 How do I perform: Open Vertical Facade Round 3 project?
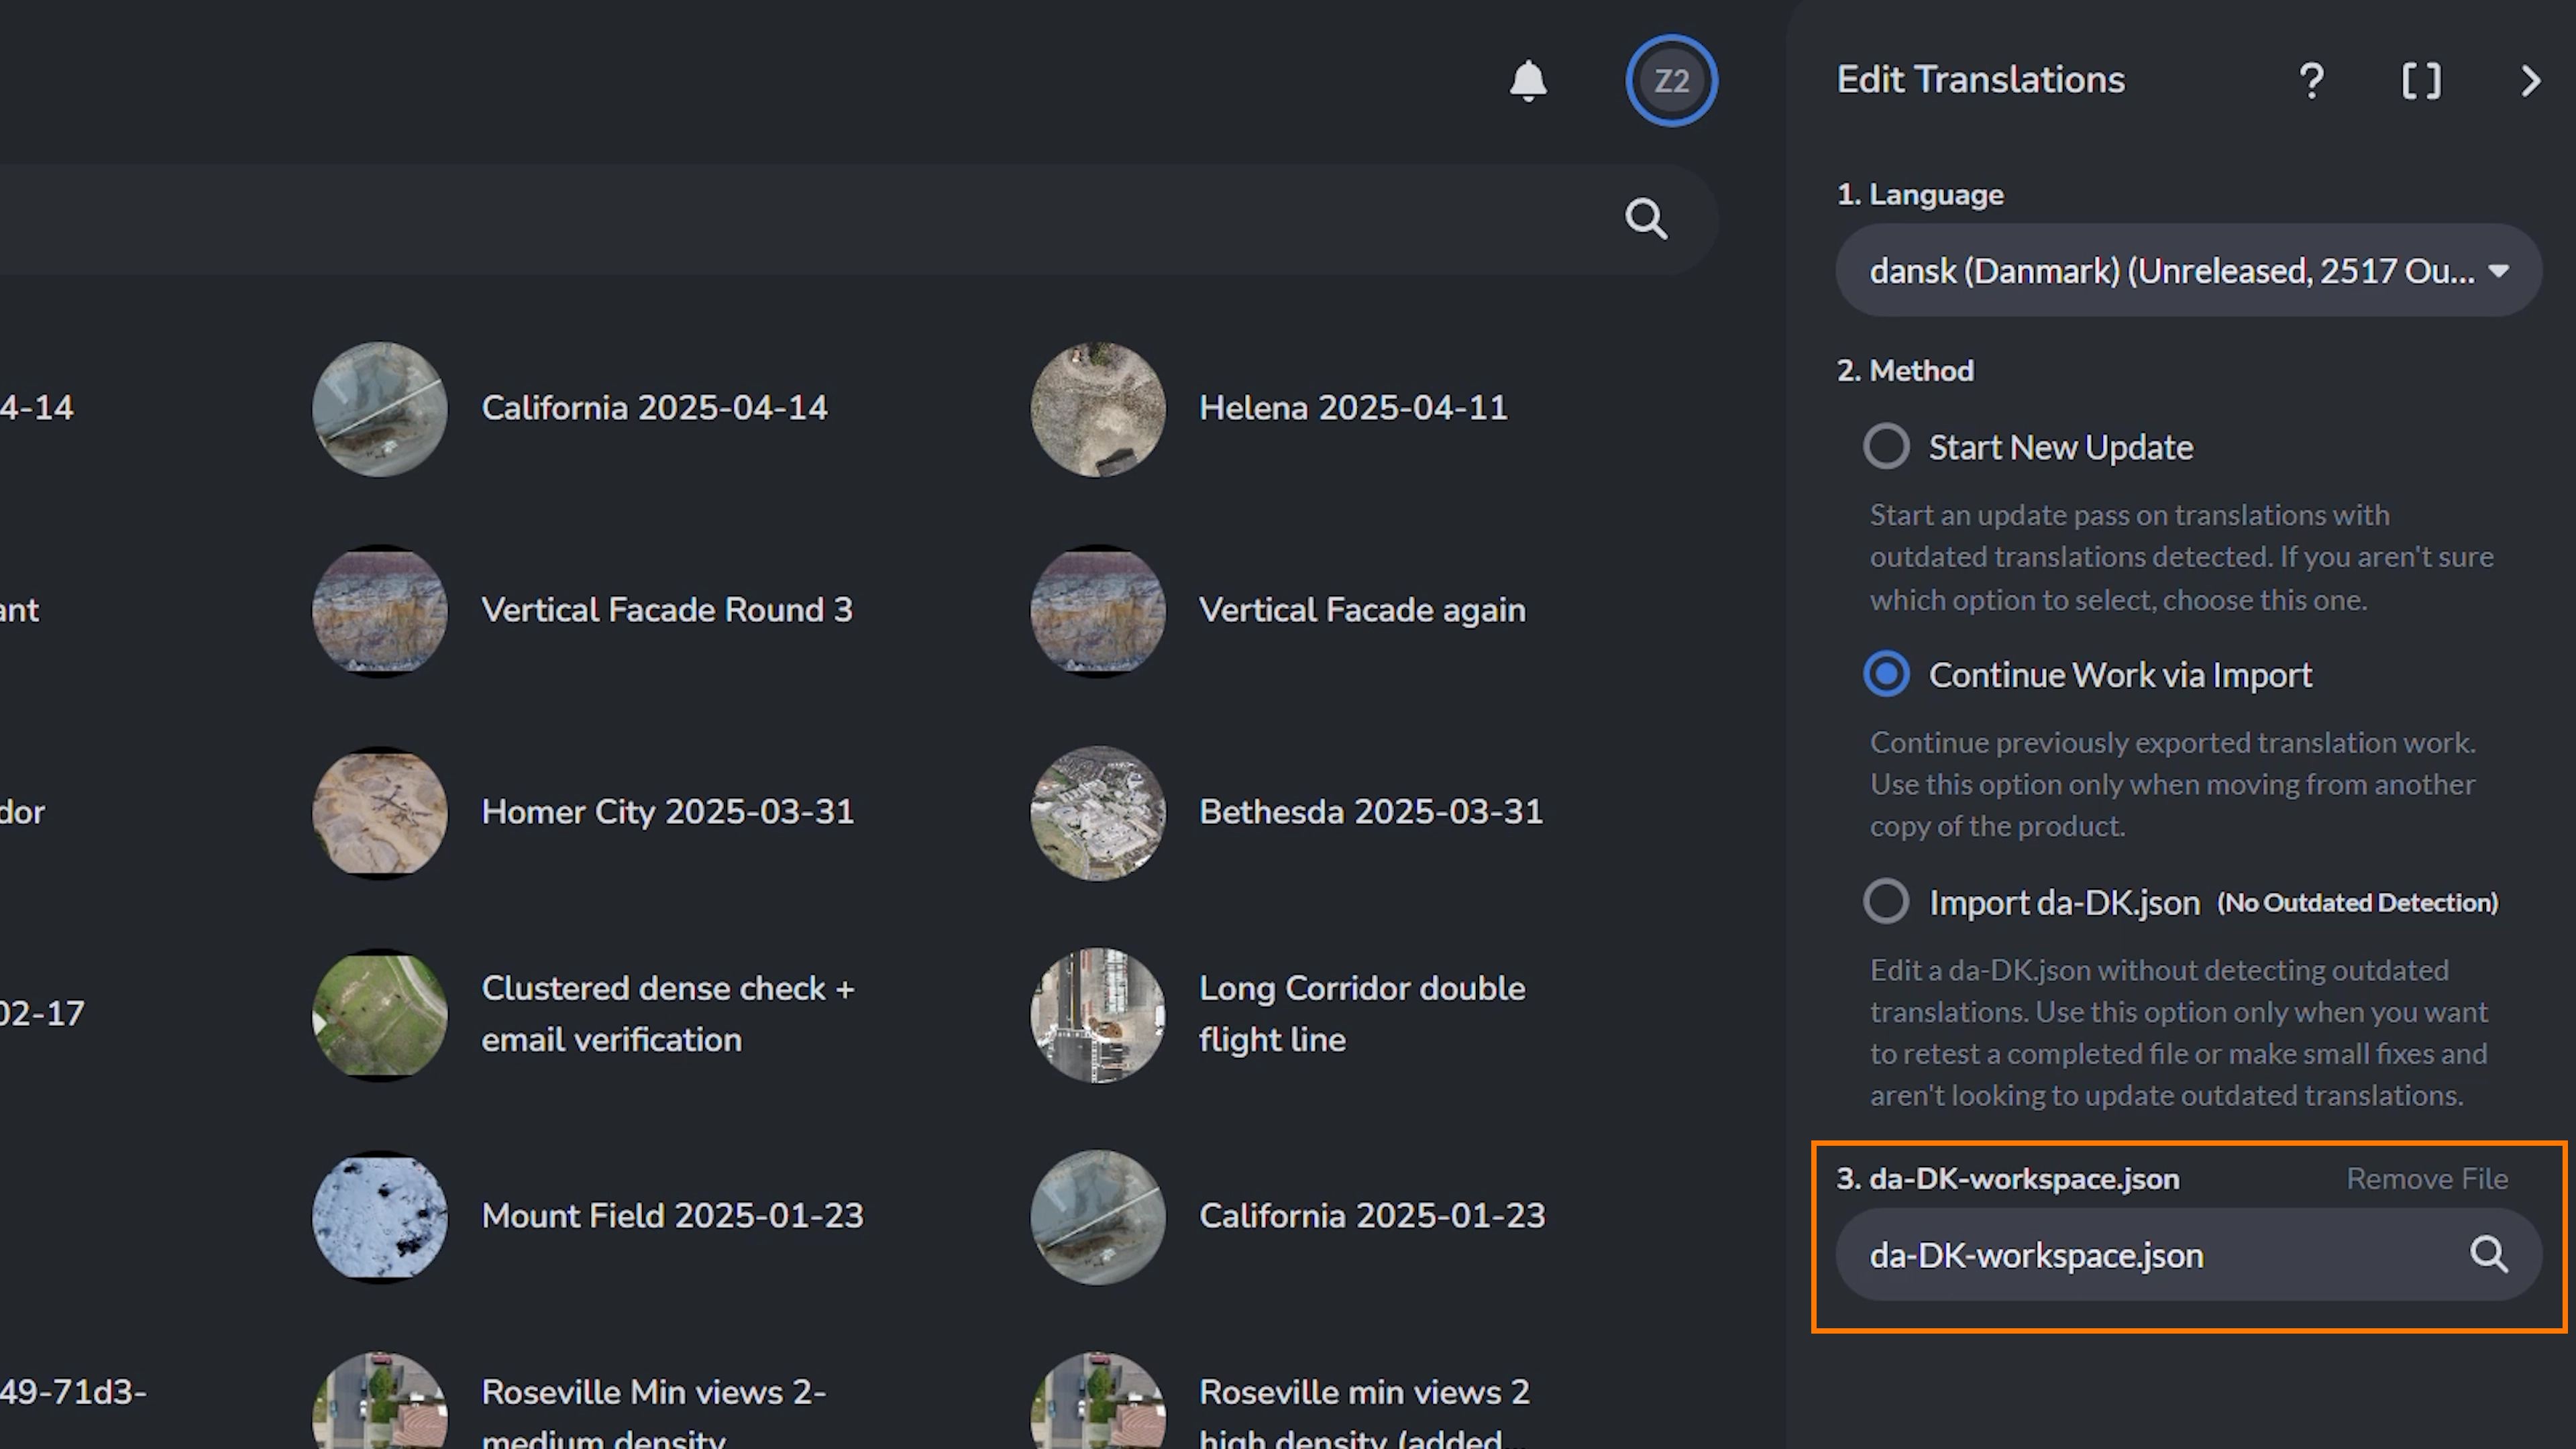coord(666,610)
